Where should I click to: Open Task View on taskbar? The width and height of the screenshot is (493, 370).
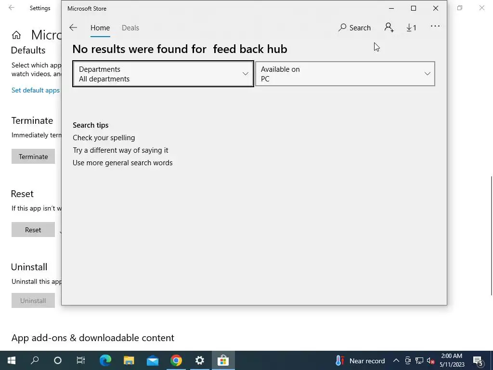[81, 360]
